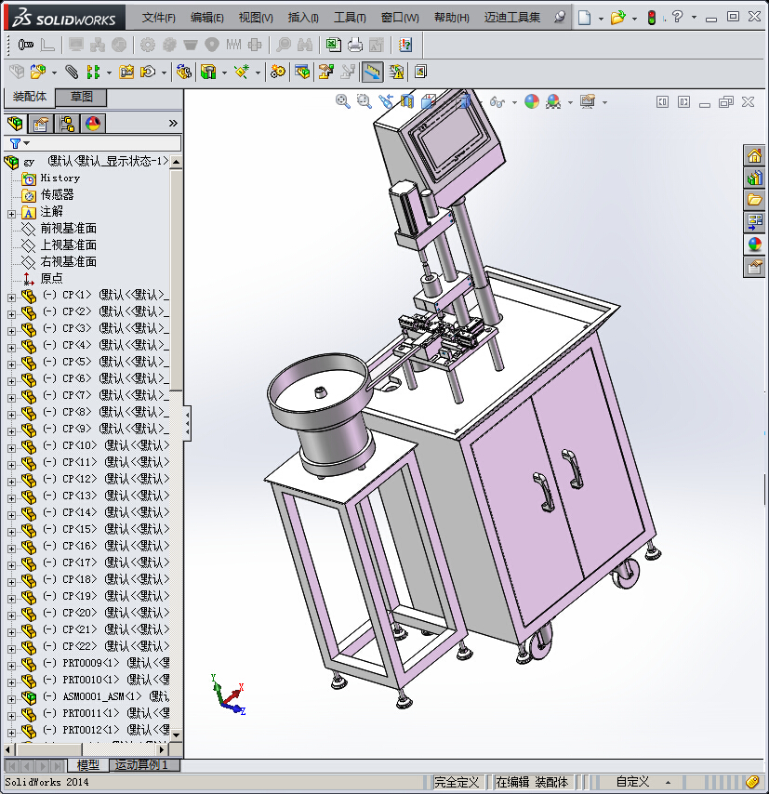Open the Hide/Show Items glasses dropdown
Image resolution: width=769 pixels, height=794 pixels.
[515, 102]
